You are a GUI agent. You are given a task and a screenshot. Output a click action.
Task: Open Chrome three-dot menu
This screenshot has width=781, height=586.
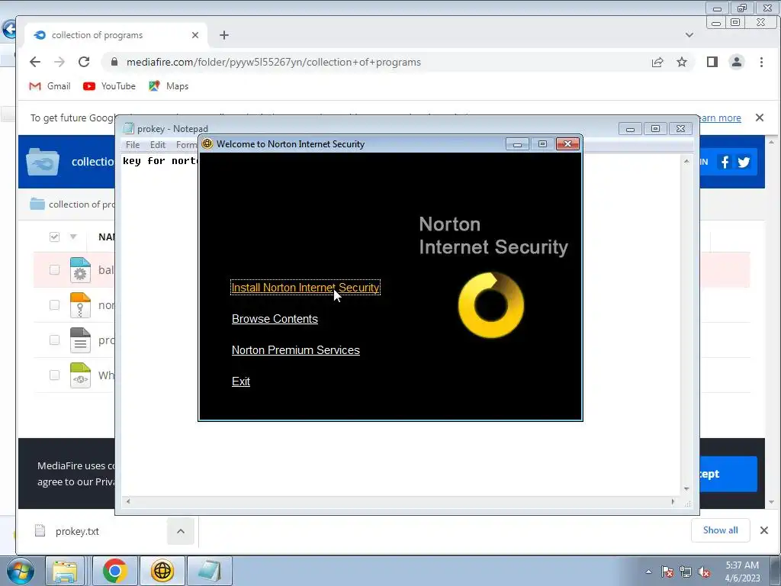click(x=761, y=62)
